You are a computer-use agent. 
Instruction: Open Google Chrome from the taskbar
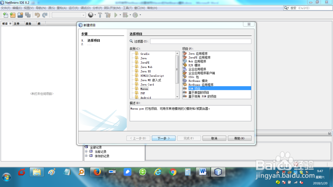point(173,172)
